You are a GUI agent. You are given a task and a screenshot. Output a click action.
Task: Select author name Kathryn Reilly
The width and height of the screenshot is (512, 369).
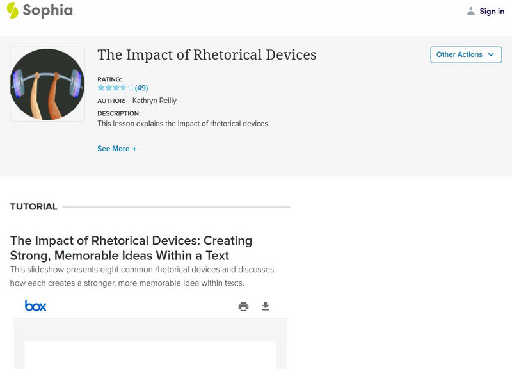(154, 101)
